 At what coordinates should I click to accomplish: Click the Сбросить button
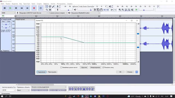click(x=84, y=68)
